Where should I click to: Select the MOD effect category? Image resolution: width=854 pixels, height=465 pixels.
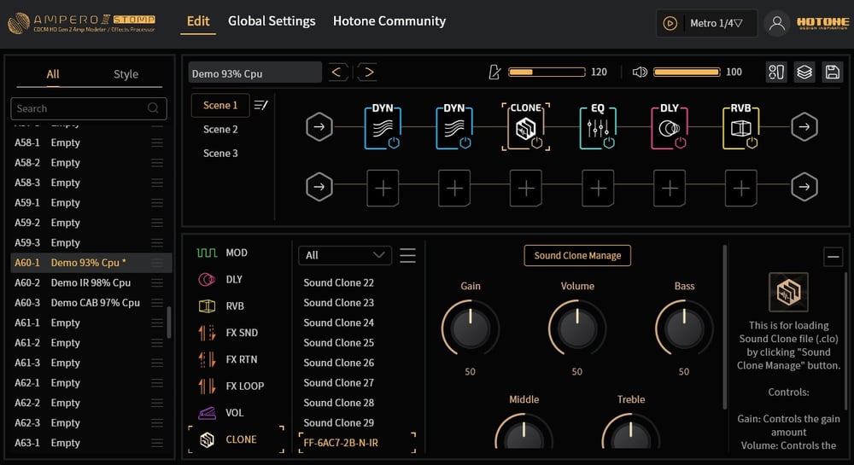[x=222, y=253]
